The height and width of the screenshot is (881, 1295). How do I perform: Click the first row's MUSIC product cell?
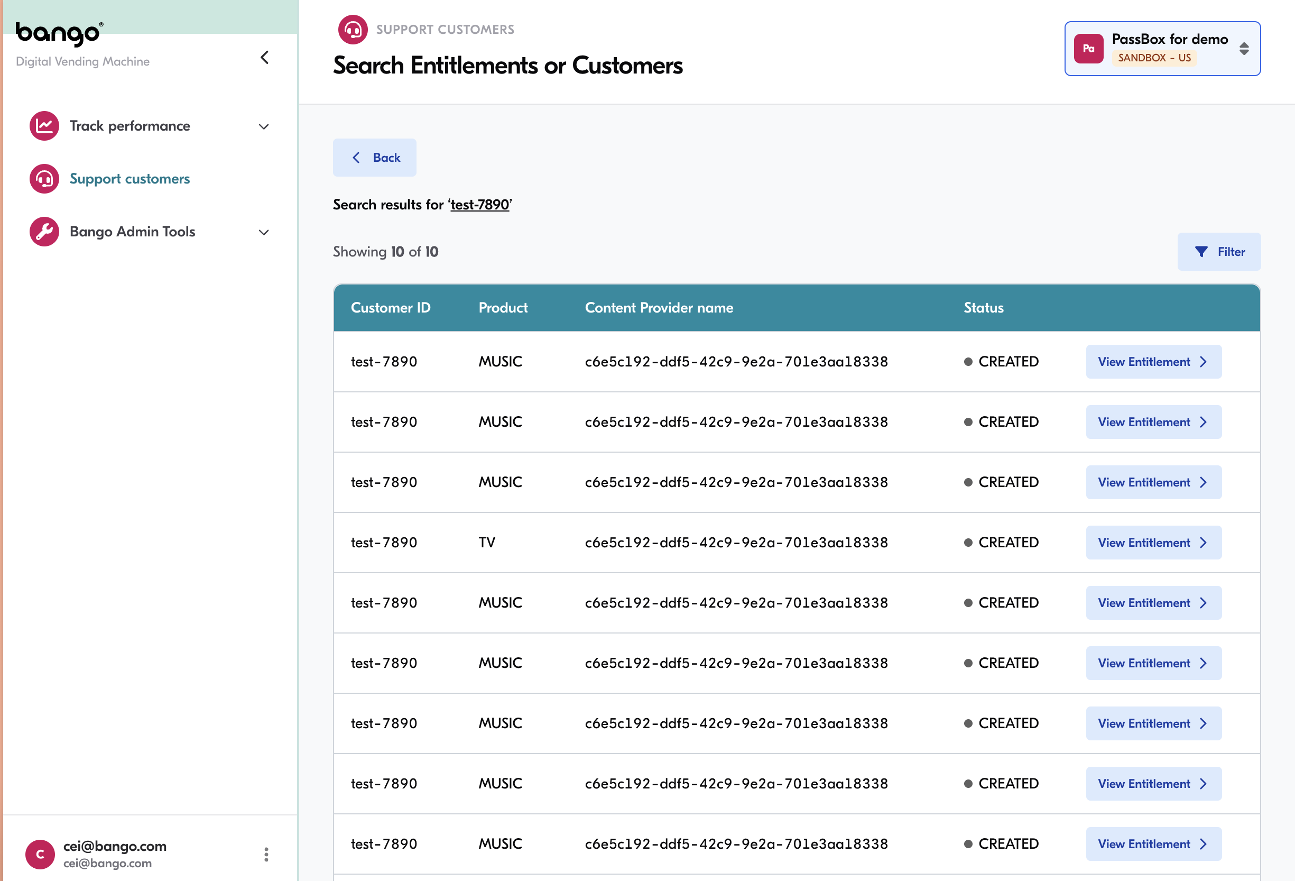pos(500,362)
